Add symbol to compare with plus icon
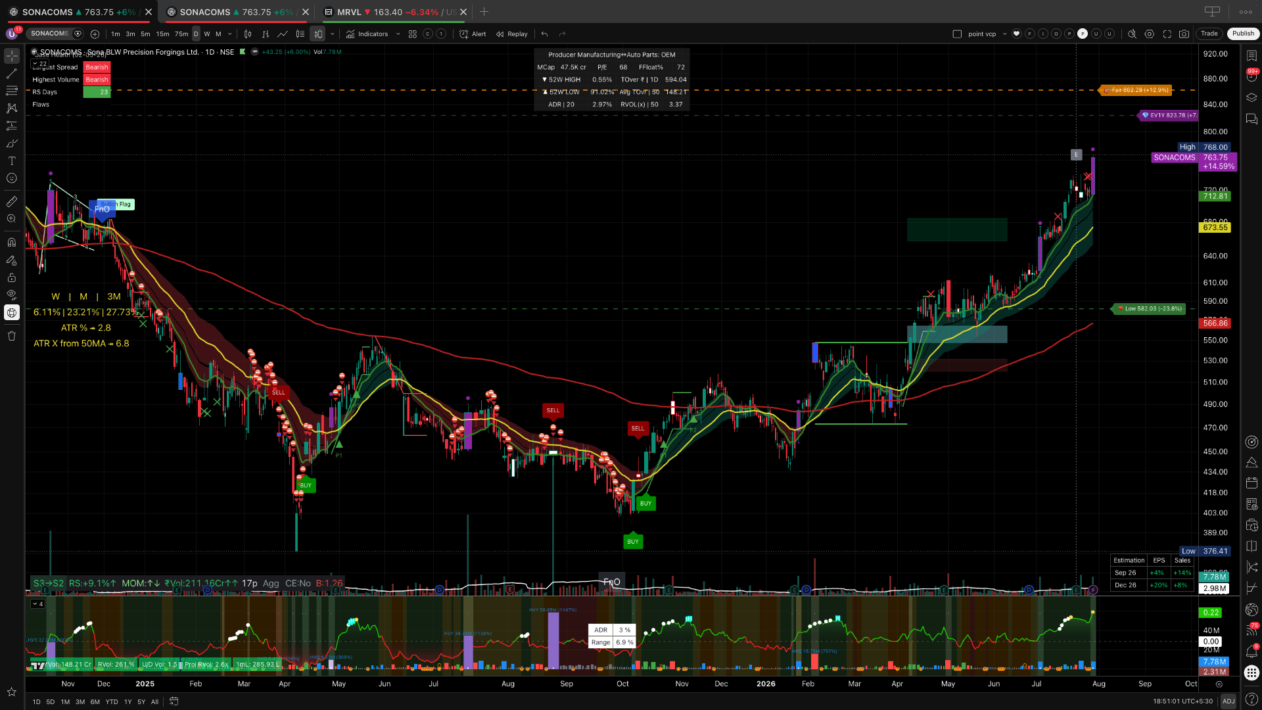This screenshot has height=710, width=1262. click(x=95, y=34)
